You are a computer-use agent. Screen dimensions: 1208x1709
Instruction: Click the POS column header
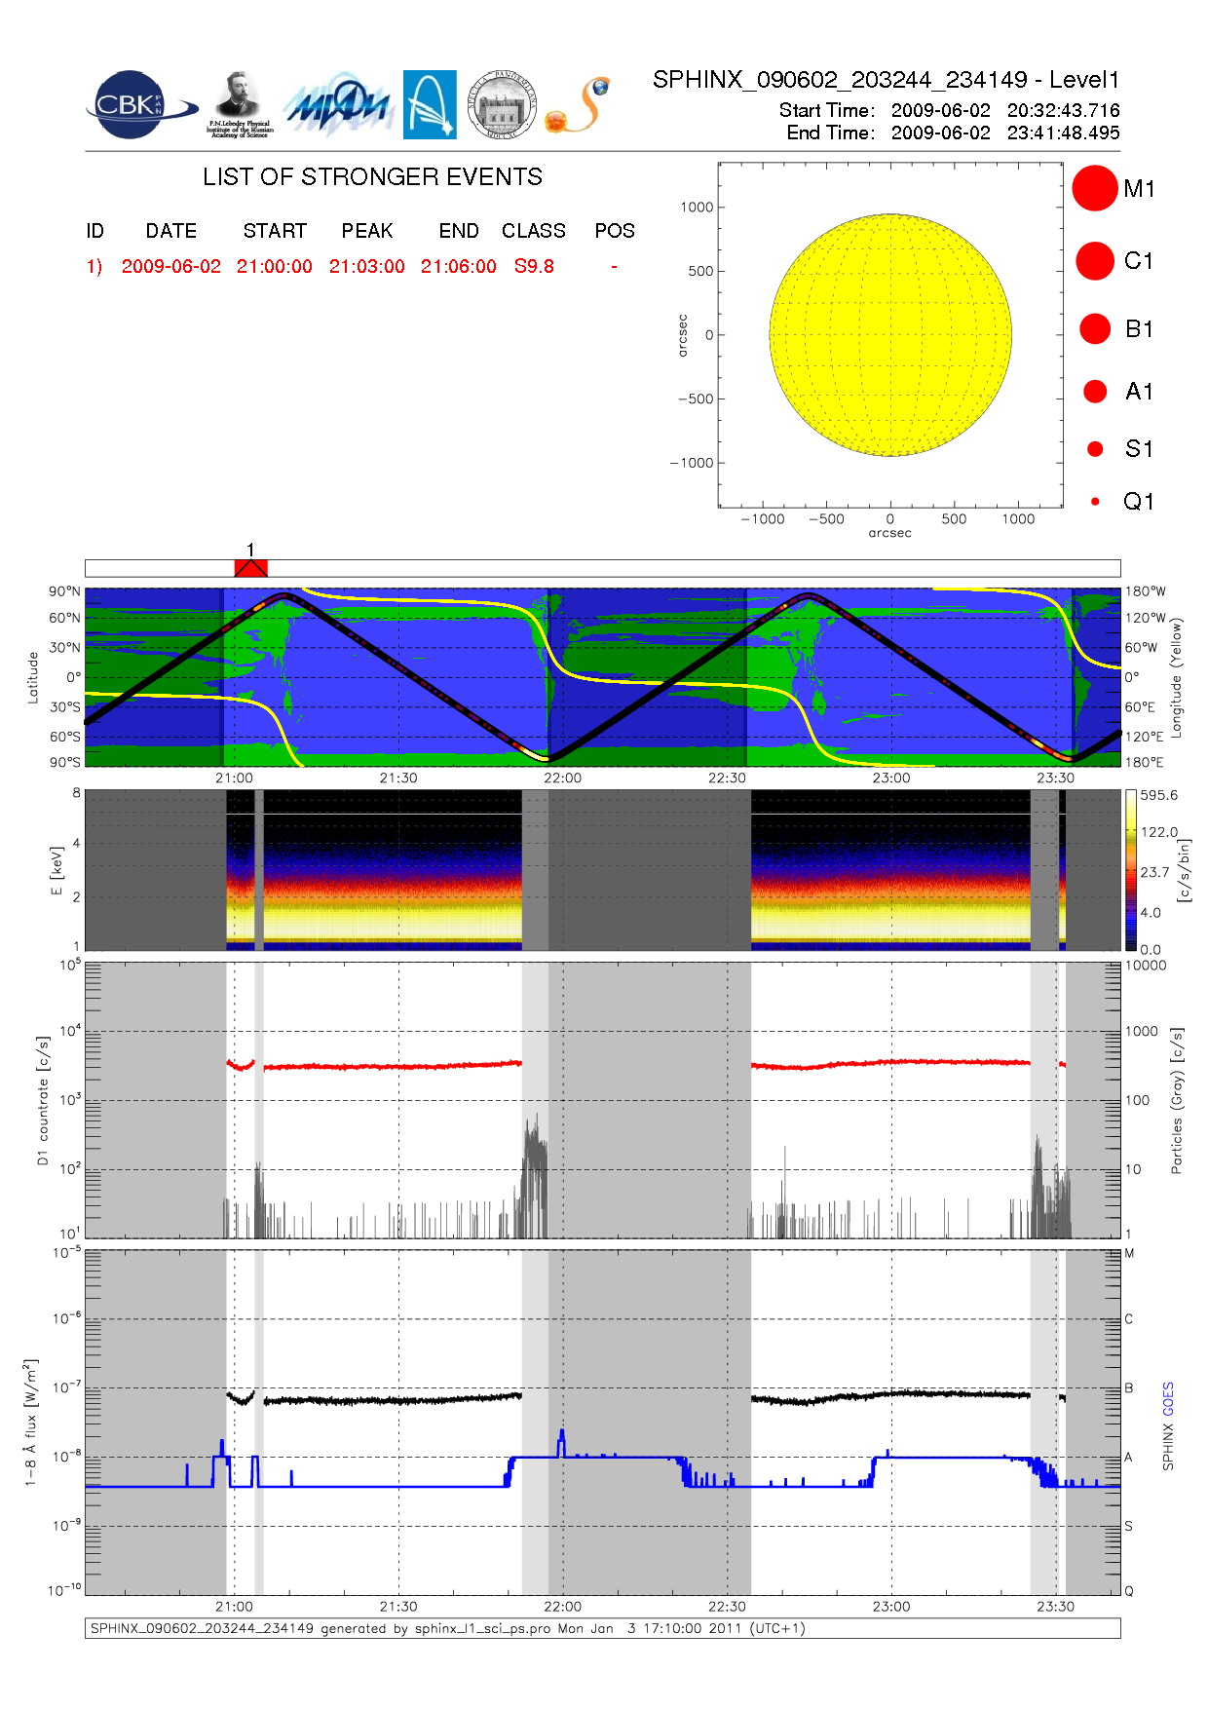tap(615, 231)
